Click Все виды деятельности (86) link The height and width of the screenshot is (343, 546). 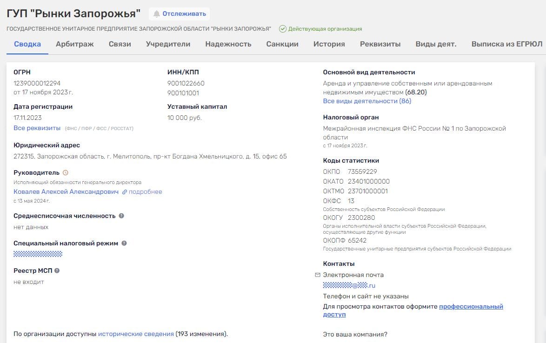point(367,101)
